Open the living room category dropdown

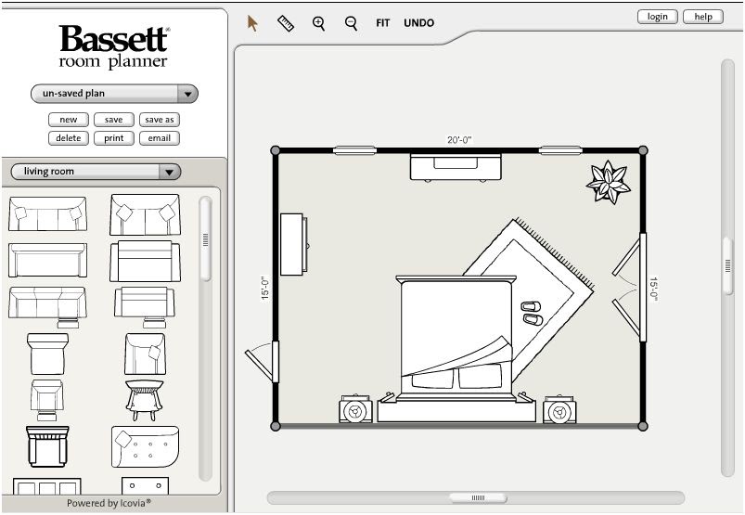tap(96, 172)
